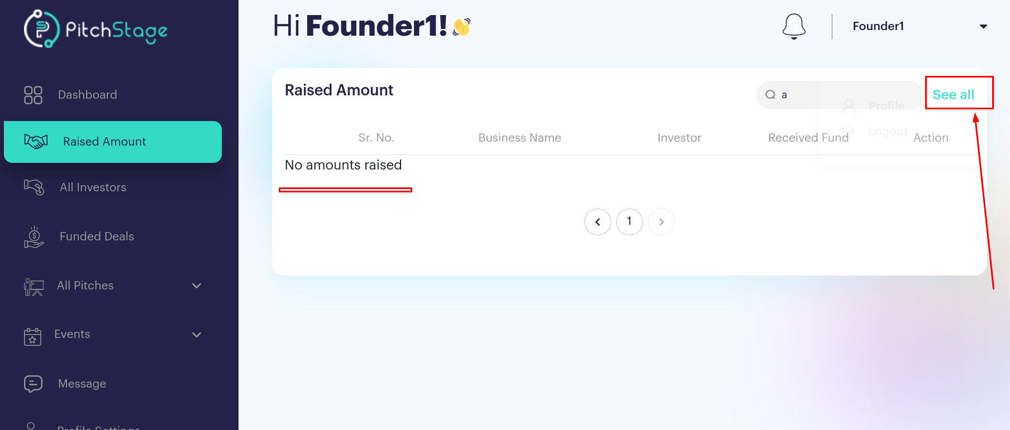Click the Dashboard grid icon

(33, 95)
